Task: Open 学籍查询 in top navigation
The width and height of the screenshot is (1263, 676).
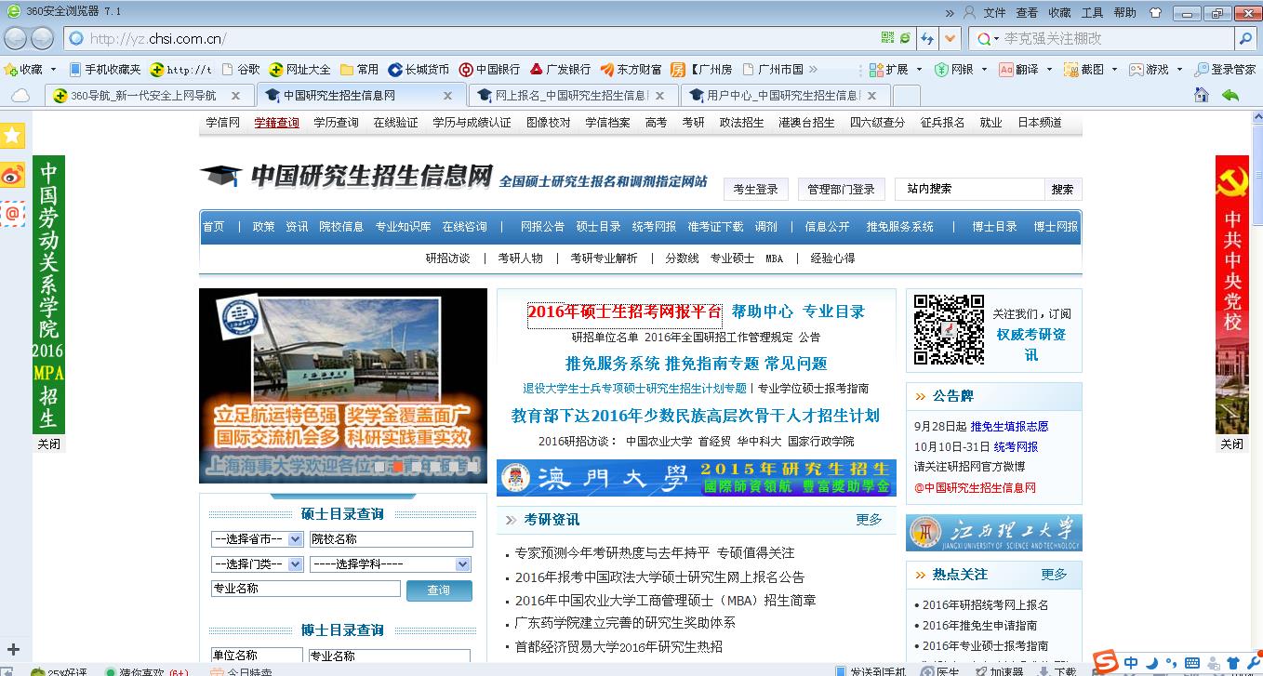Action: point(277,123)
